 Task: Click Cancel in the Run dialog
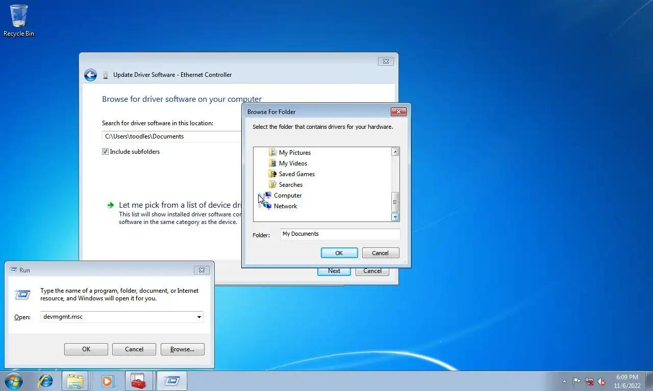click(x=134, y=349)
